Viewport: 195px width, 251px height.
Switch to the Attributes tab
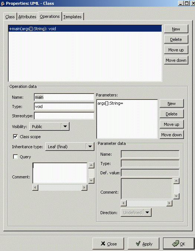point(27,17)
